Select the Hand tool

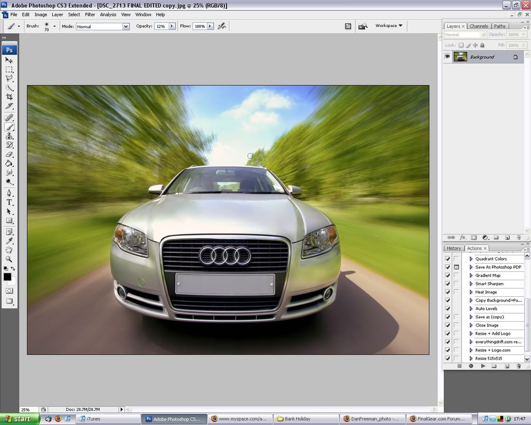[9, 250]
